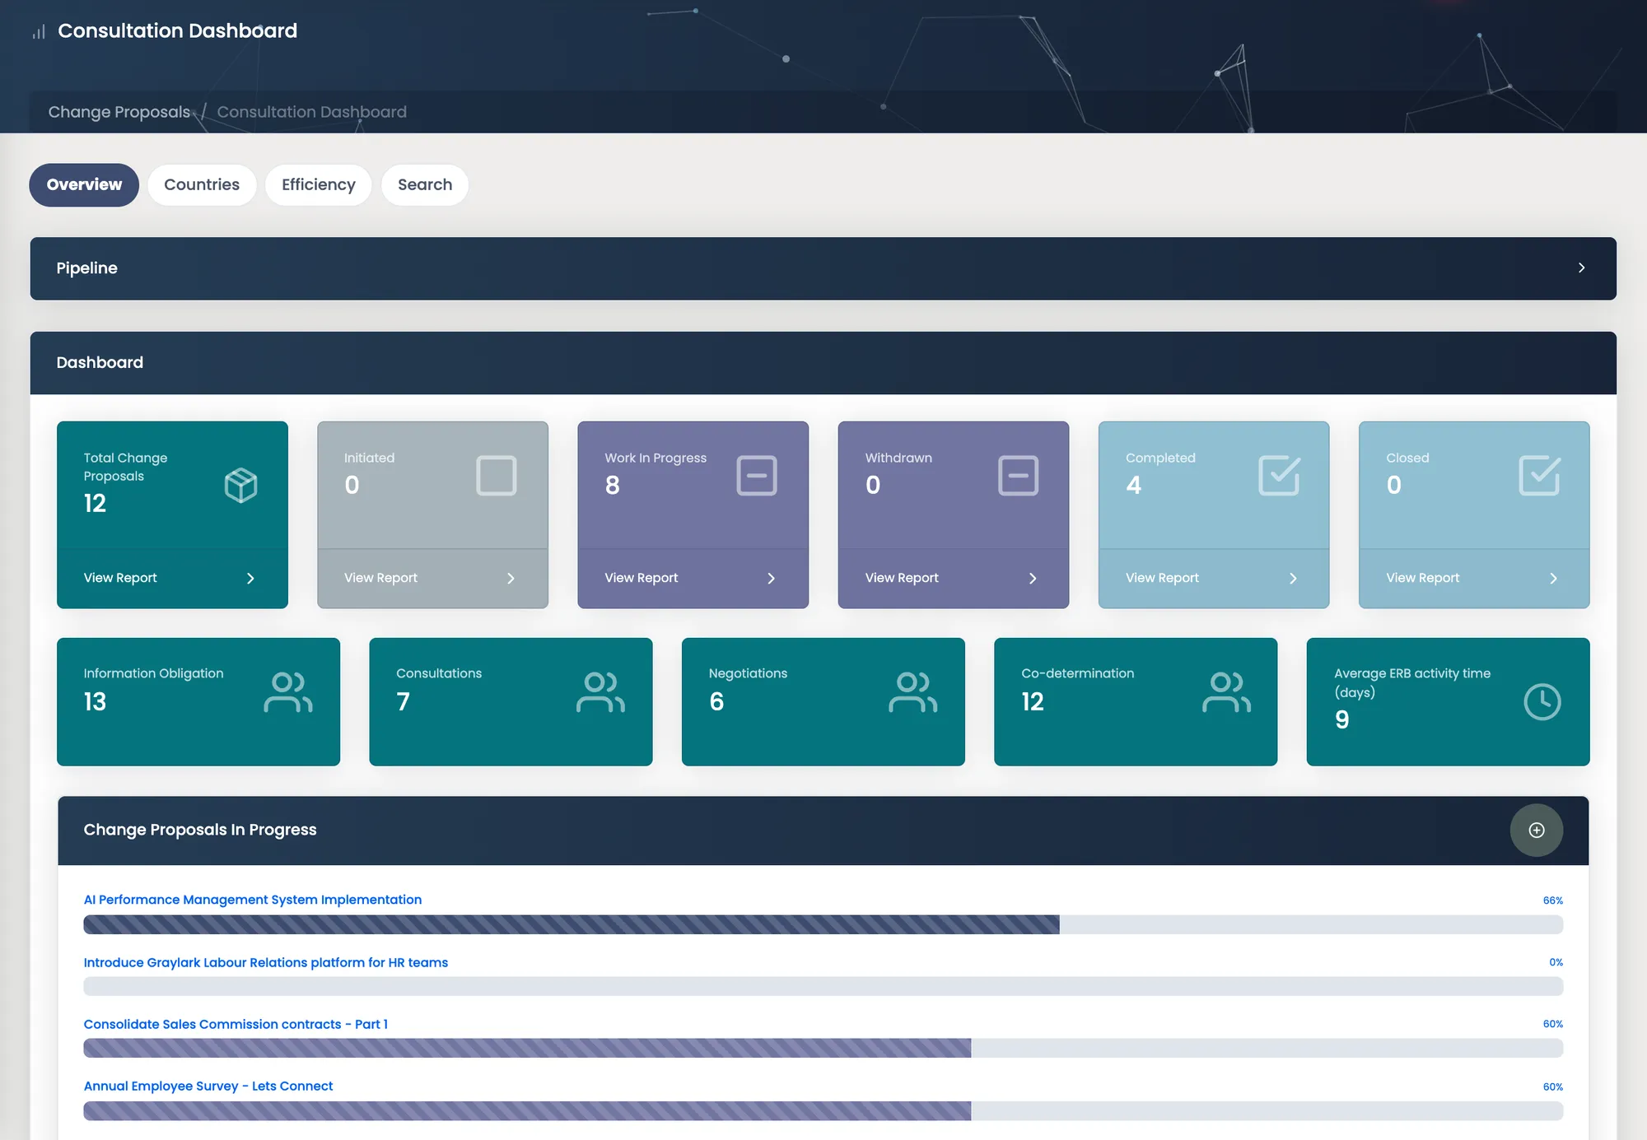Open View Report chevron on Withdrawn card
Viewport: 1647px width, 1140px height.
pos(1033,579)
